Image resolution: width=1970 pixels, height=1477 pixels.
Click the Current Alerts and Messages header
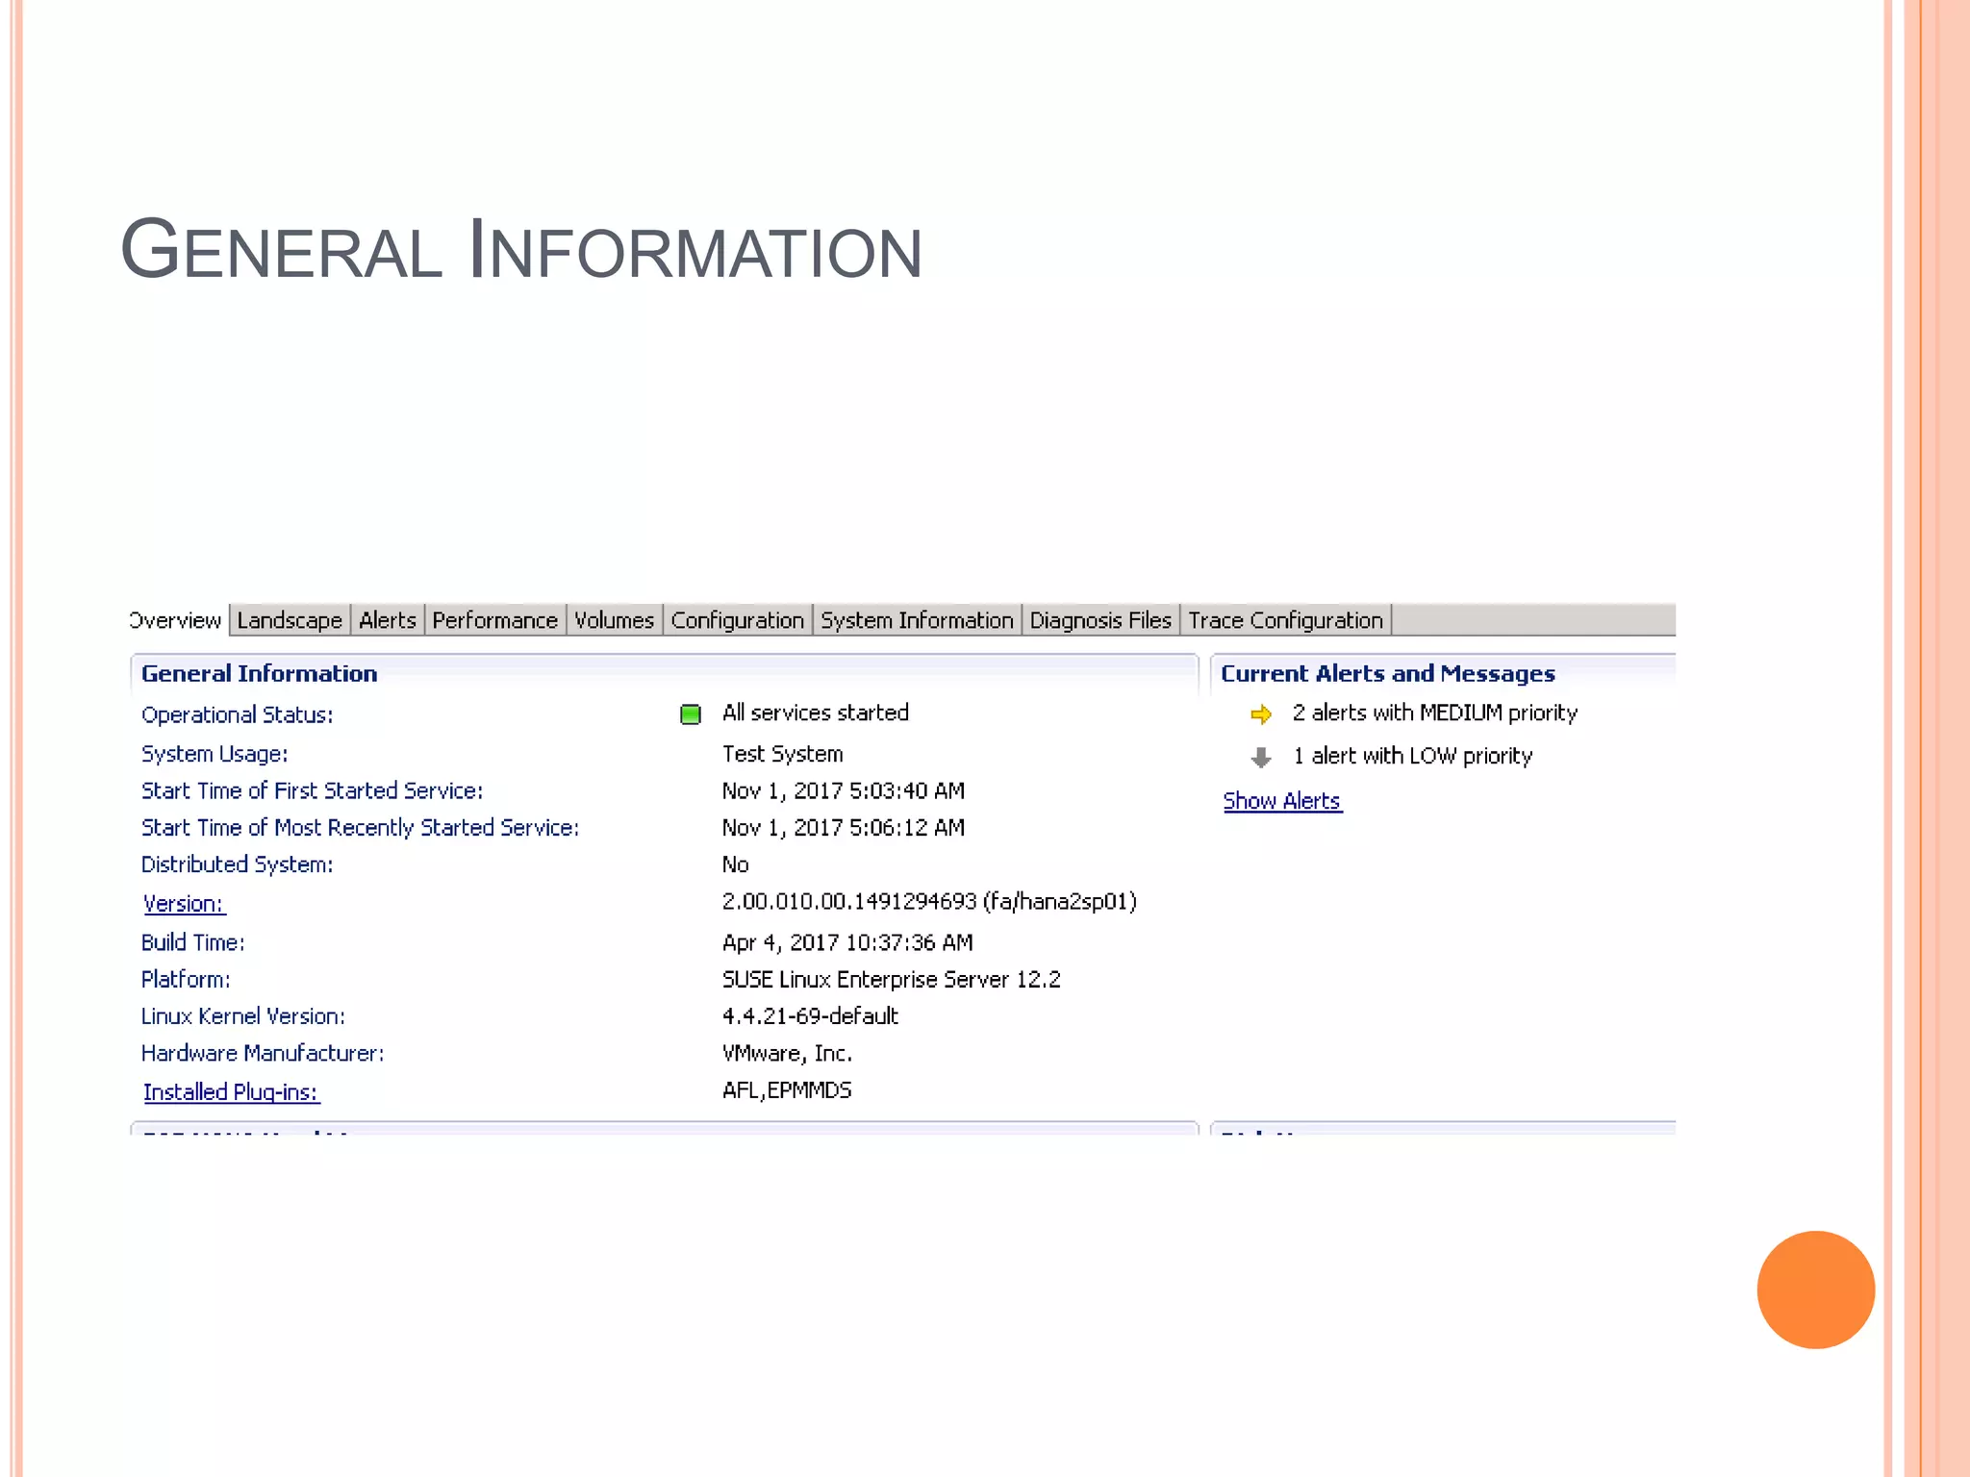[1388, 674]
